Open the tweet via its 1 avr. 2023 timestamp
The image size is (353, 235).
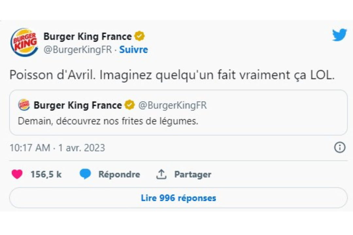click(82, 148)
